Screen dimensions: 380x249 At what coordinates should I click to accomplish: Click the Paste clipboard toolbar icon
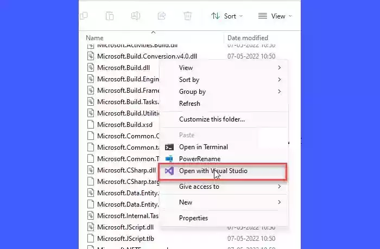(x=110, y=16)
